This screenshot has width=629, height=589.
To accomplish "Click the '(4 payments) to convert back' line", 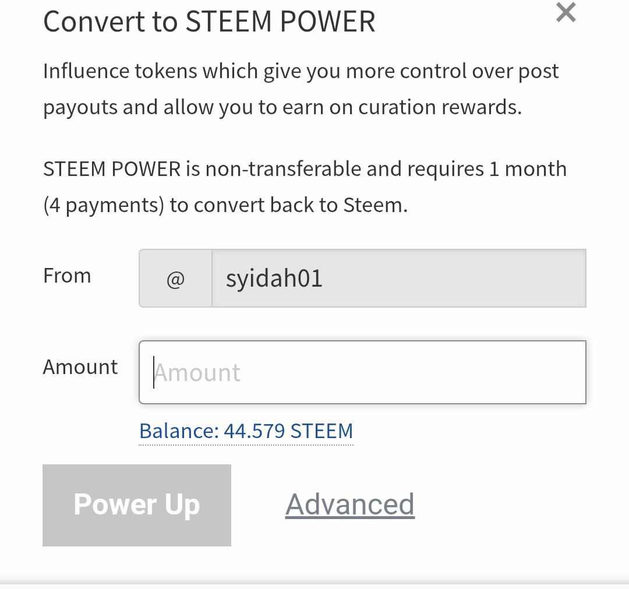I will click(x=225, y=205).
